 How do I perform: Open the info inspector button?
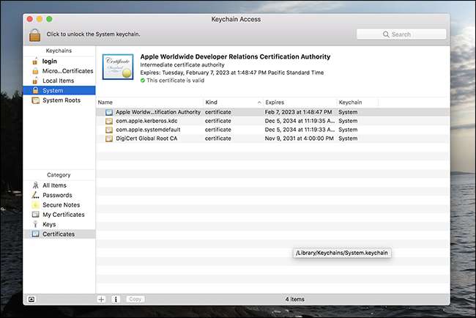click(116, 299)
